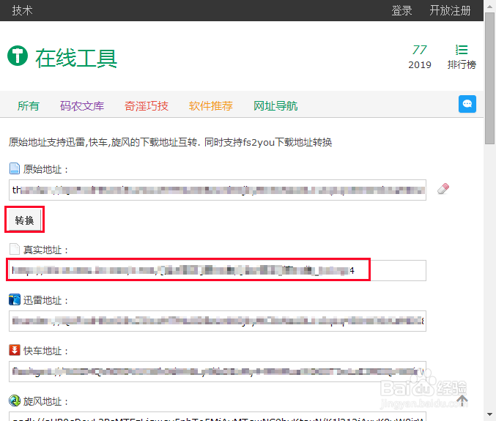
Task: Open the blue chat bubble icon
Action: (467, 104)
